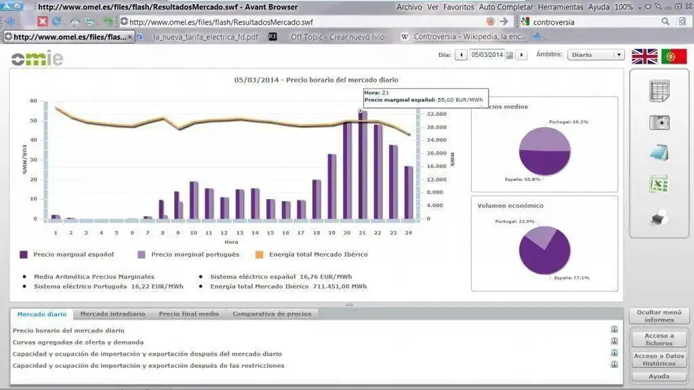The image size is (694, 390).
Task: Click Acceso a Datos Históricos button
Action: (x=659, y=360)
